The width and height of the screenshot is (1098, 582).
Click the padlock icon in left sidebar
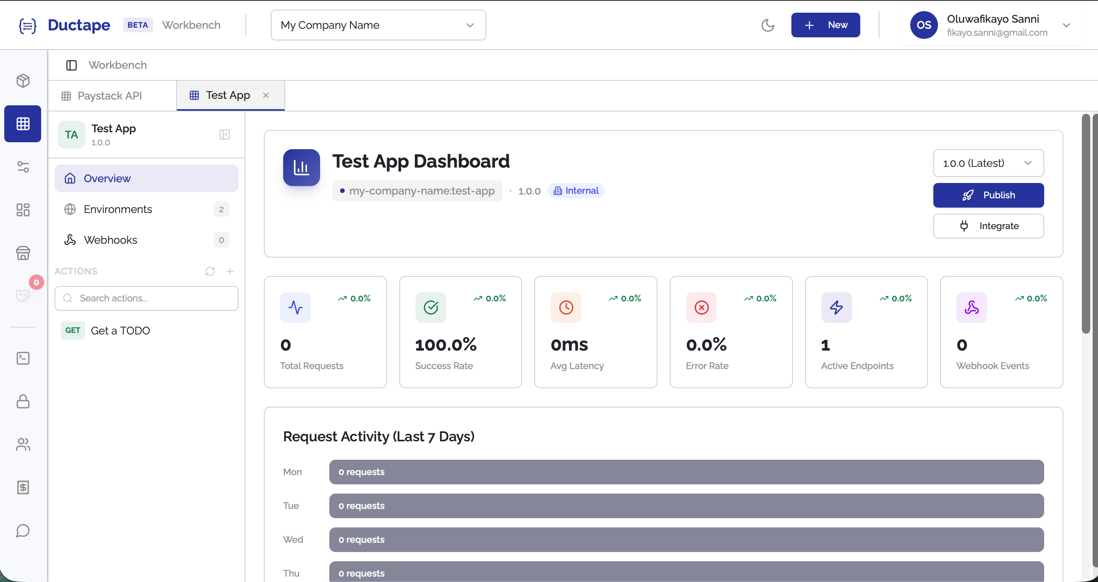coord(23,401)
